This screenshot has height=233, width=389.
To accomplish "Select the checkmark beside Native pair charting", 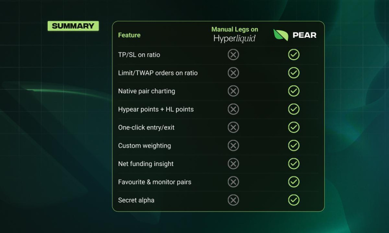I will pos(294,91).
